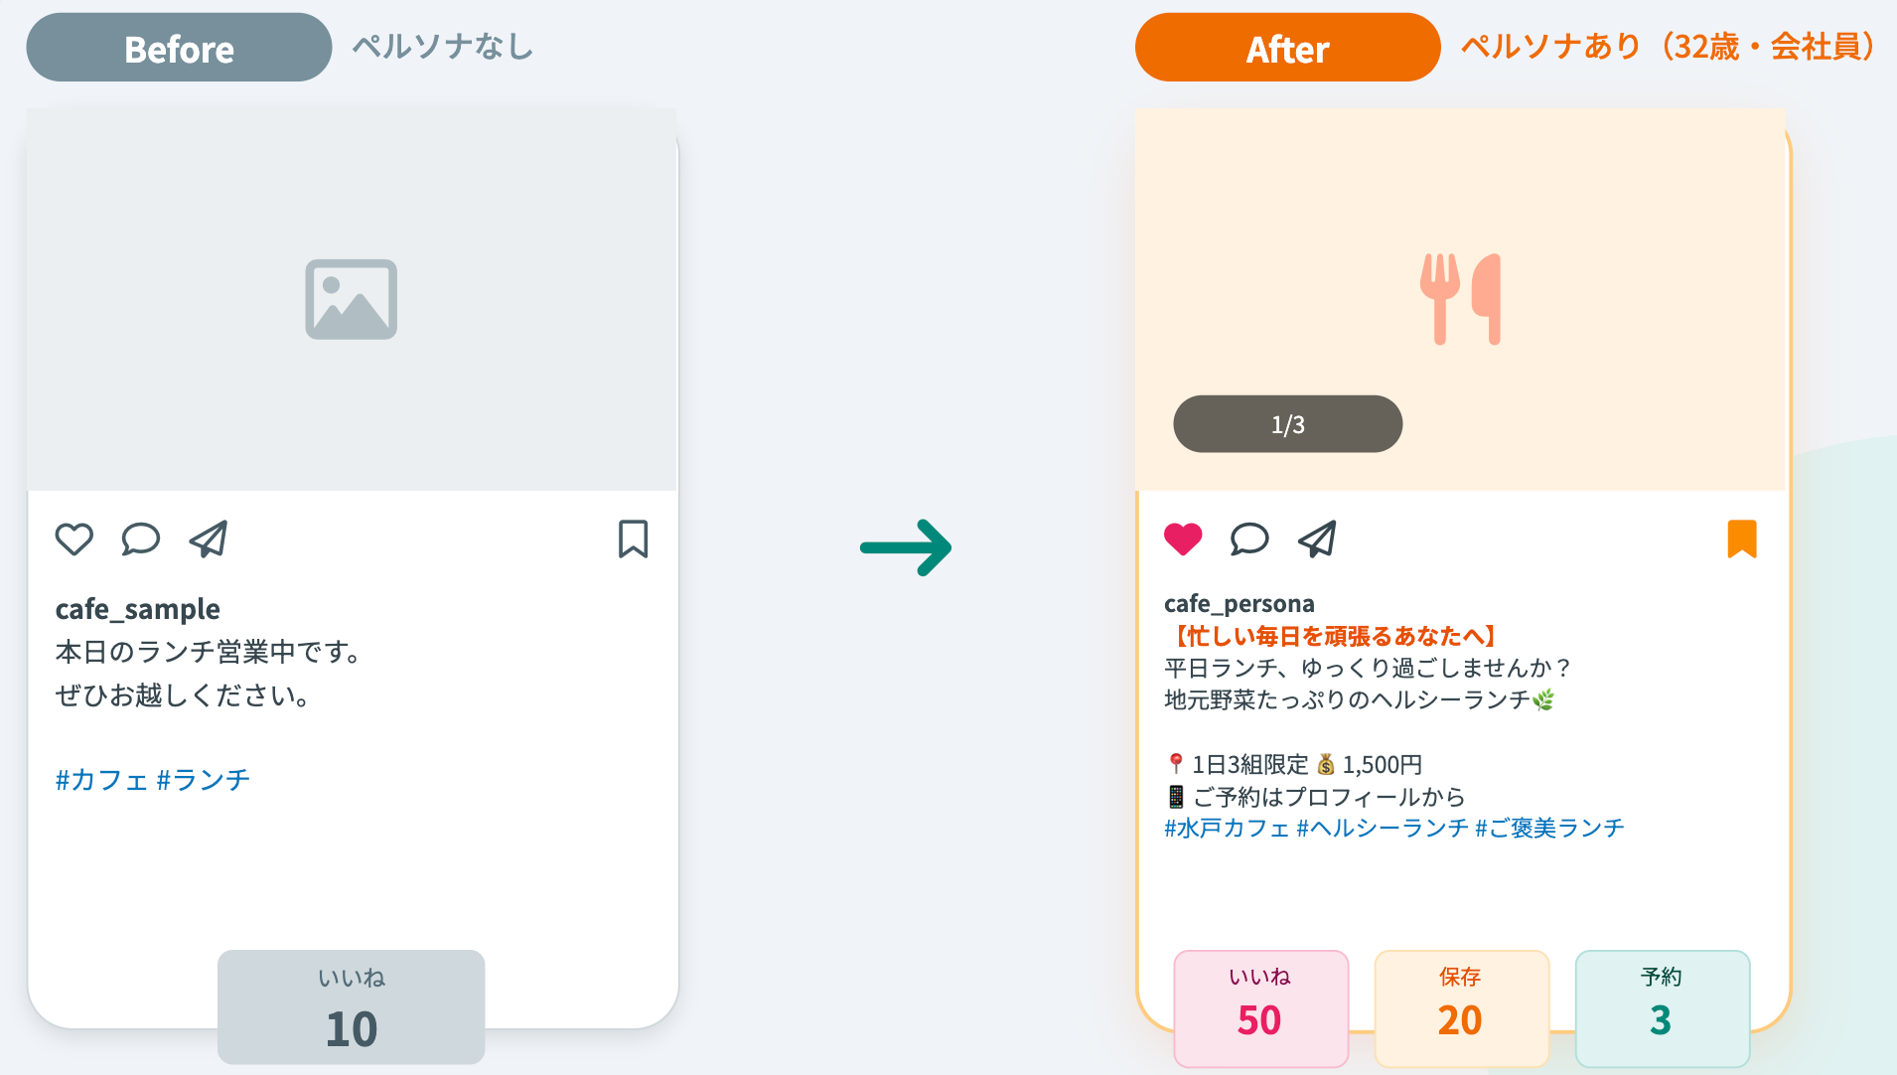The image size is (1897, 1075).
Task: Click the 予約 3 stat box
Action: (x=1662, y=1007)
